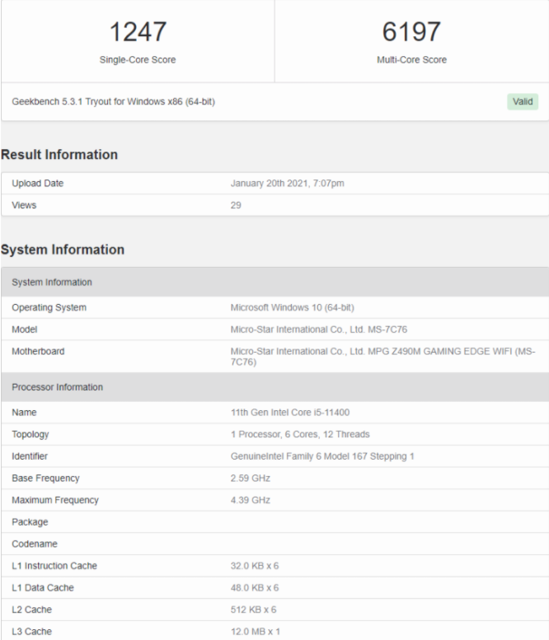Click the Microsoft Windows 10 (64-bit) value
Screen dimensions: 549x640
(x=292, y=308)
